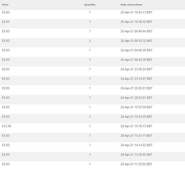This screenshot has height=171, width=185.
Task: Click the date 25-Apr-21 10:36:32 BST
Action: click(136, 22)
